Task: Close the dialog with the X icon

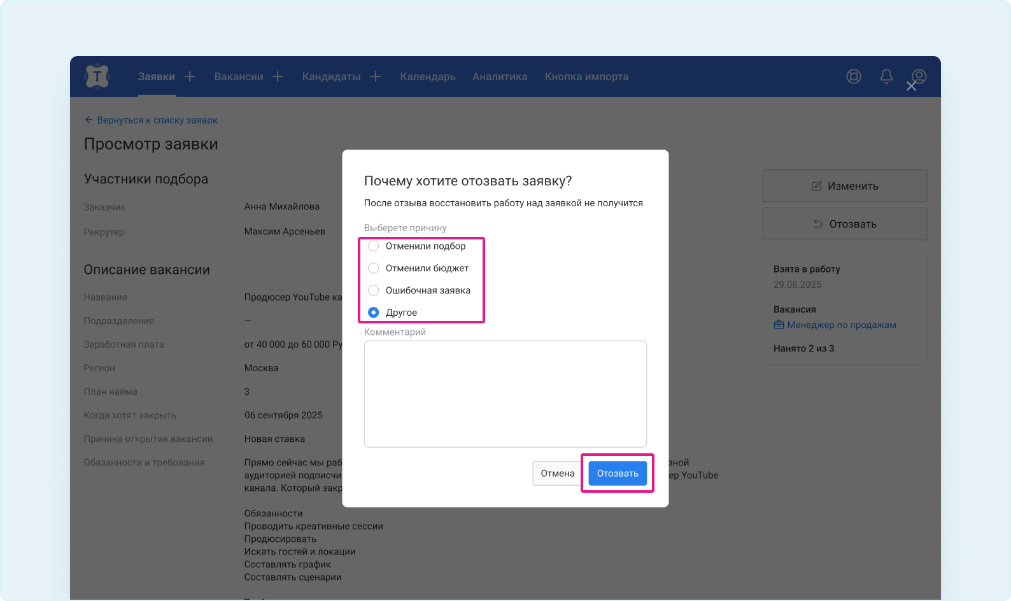Action: [911, 87]
